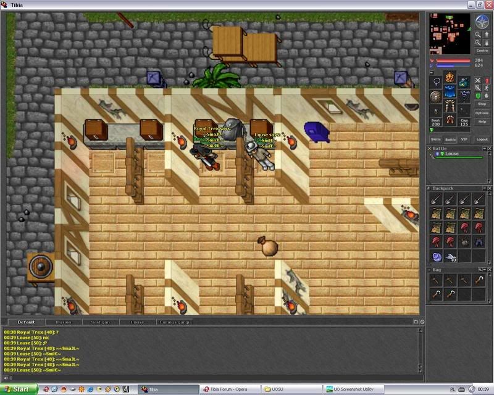Click the red health bar
The height and width of the screenshot is (395, 494).
click(x=453, y=60)
